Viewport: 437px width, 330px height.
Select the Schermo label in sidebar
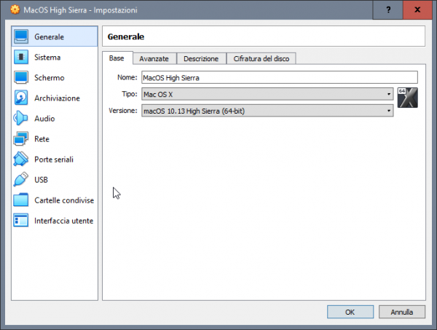tap(50, 77)
